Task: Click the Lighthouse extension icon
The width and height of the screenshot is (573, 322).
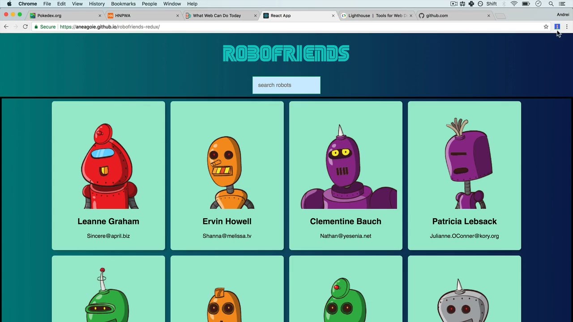Action: coord(557,27)
